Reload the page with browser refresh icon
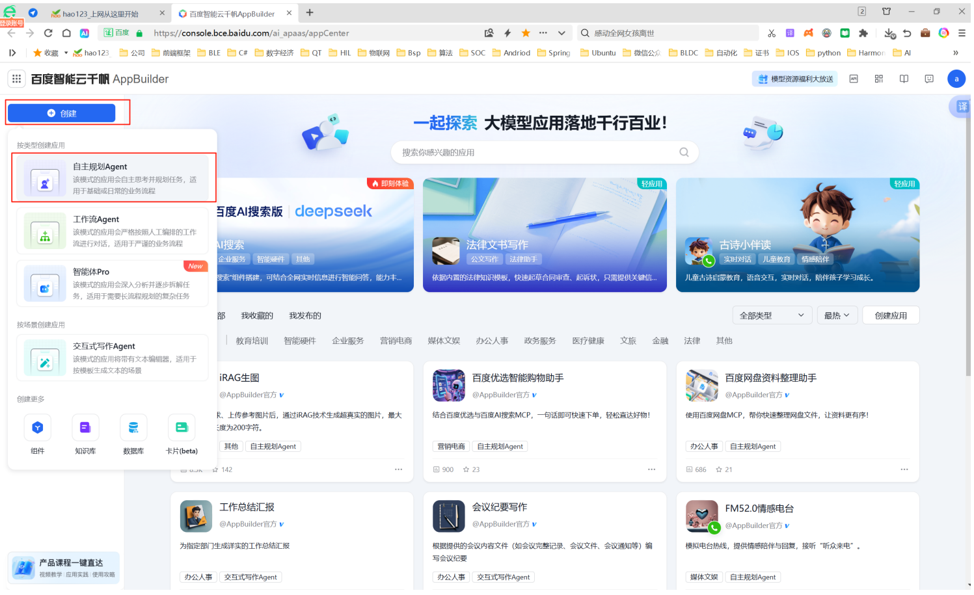The image size is (974, 595). tap(48, 33)
